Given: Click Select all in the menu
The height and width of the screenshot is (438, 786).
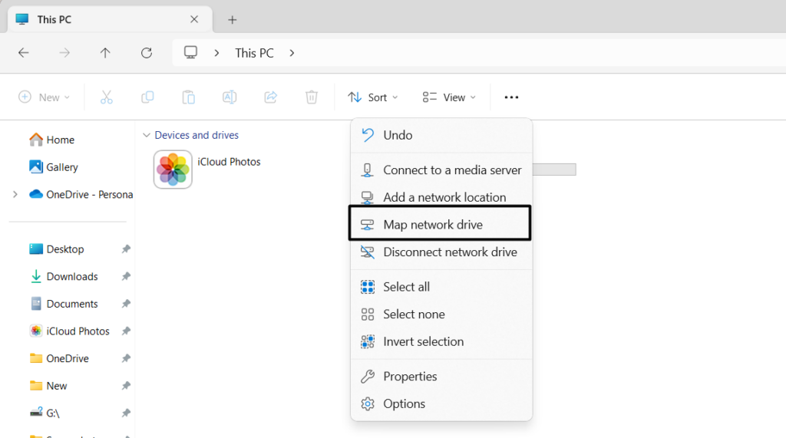Looking at the screenshot, I should point(406,287).
